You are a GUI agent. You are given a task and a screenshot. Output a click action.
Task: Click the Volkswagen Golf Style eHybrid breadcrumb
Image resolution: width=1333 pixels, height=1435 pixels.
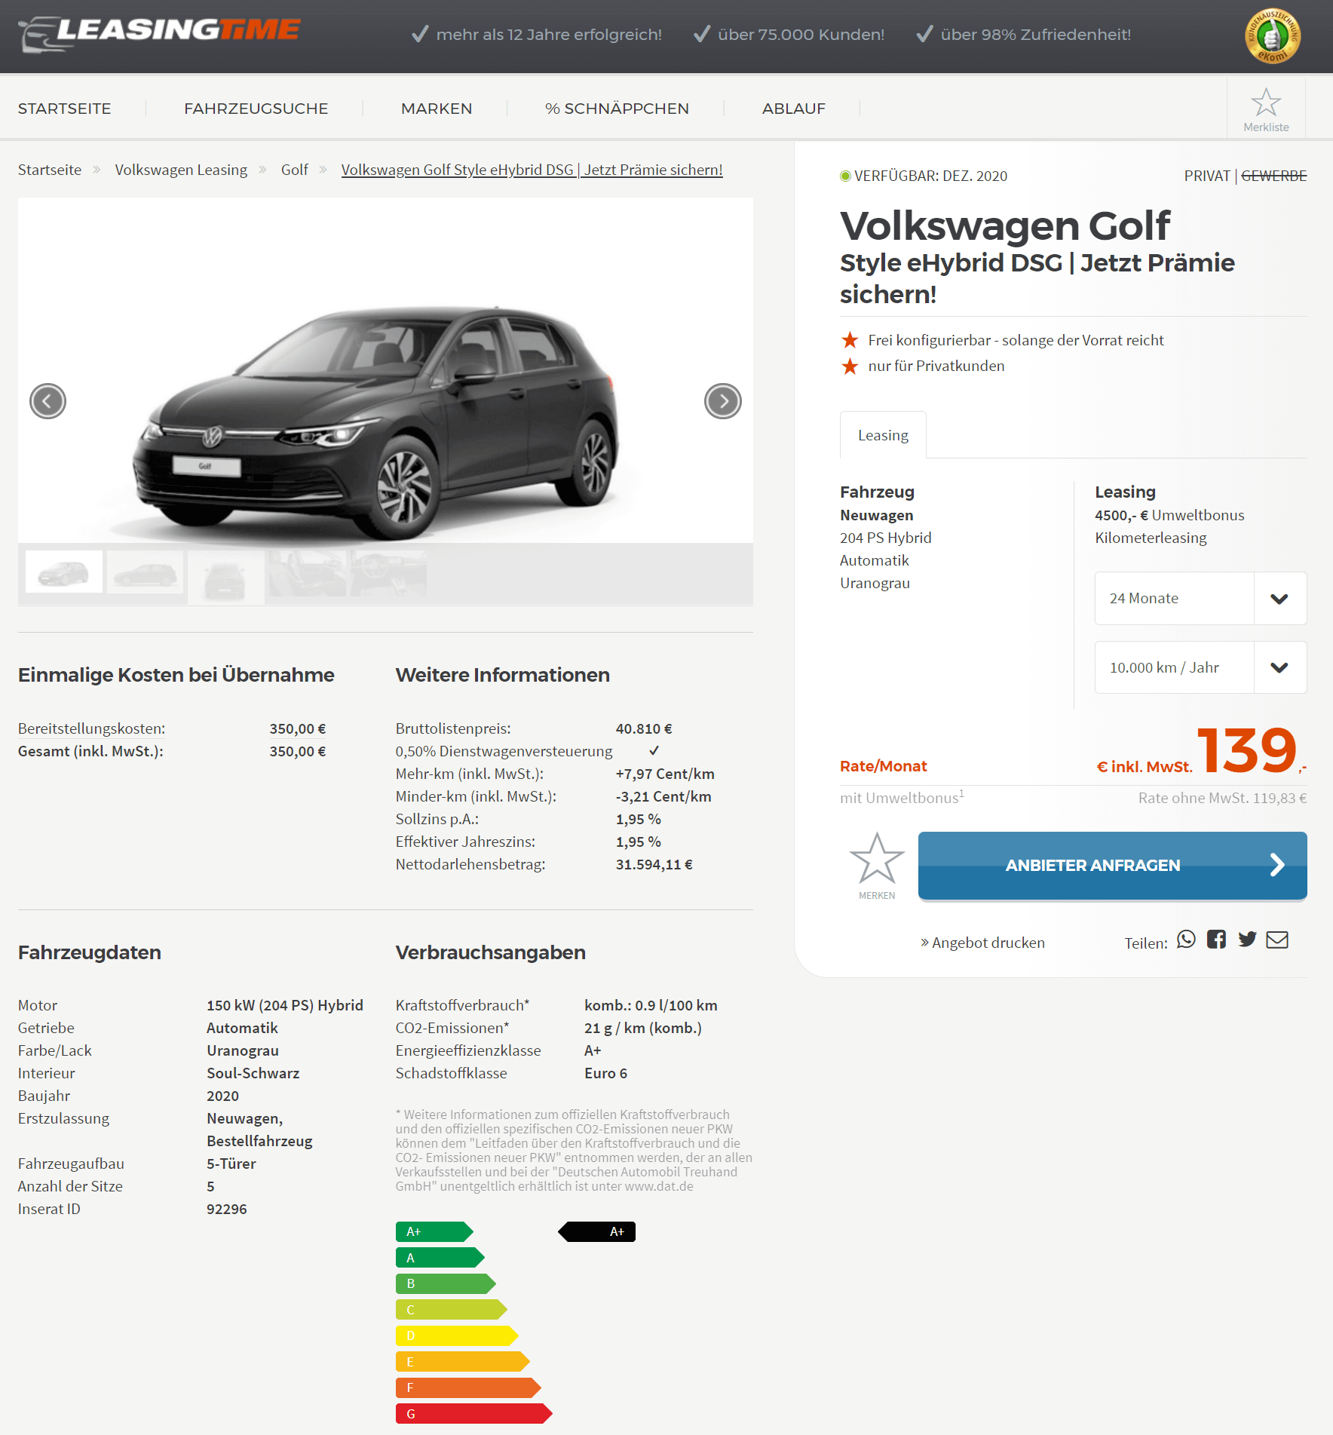[532, 170]
